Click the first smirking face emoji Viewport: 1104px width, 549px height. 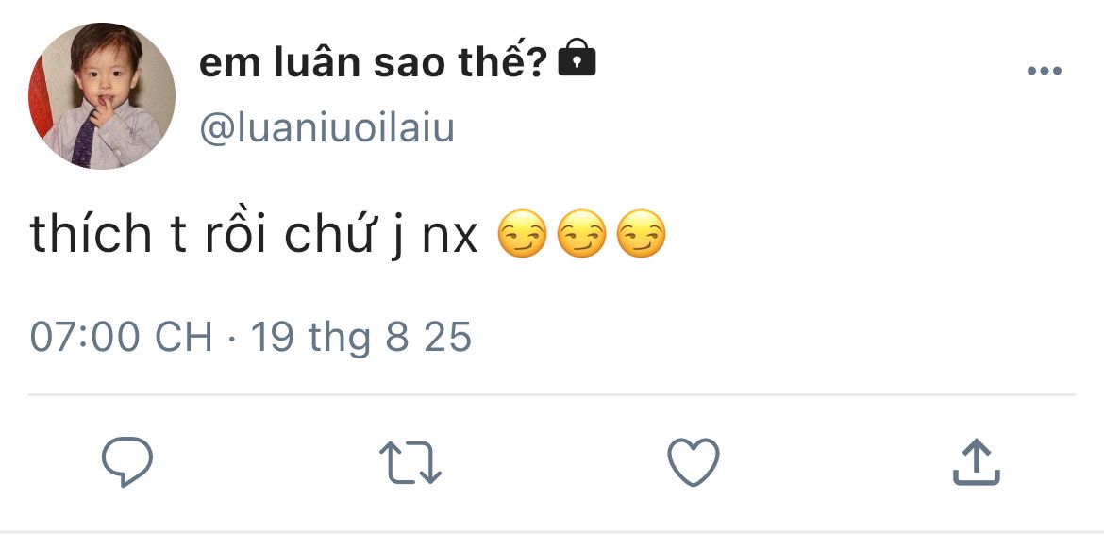522,234
